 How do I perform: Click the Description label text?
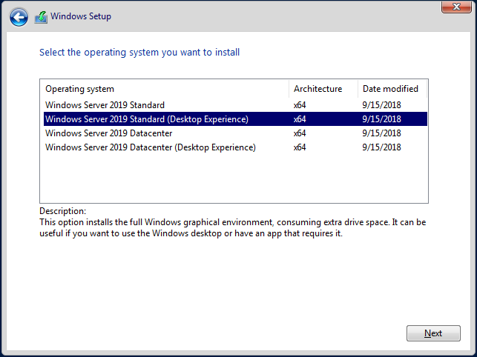point(62,211)
